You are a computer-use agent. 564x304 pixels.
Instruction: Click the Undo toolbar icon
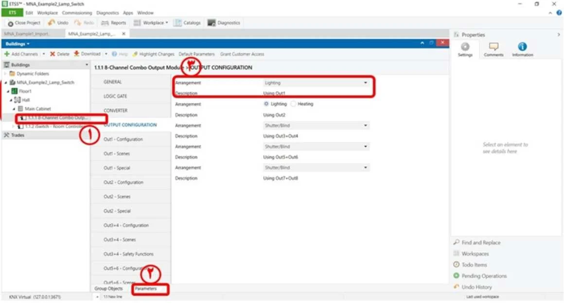click(52, 23)
